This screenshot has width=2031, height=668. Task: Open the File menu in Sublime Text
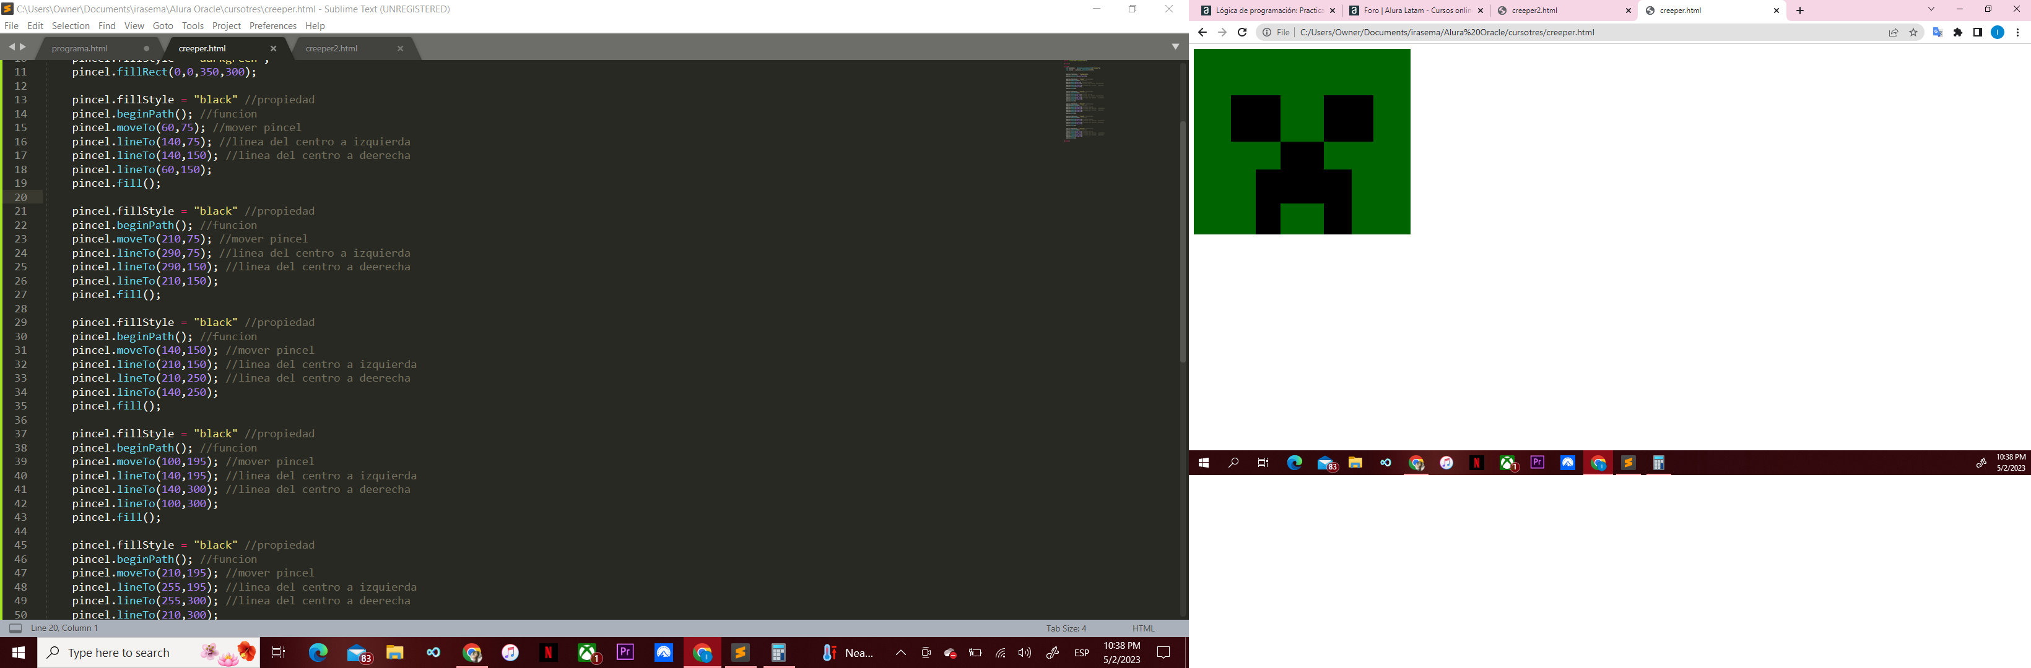tap(11, 26)
